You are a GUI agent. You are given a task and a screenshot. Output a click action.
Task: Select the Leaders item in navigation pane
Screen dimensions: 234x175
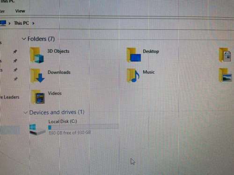point(10,97)
